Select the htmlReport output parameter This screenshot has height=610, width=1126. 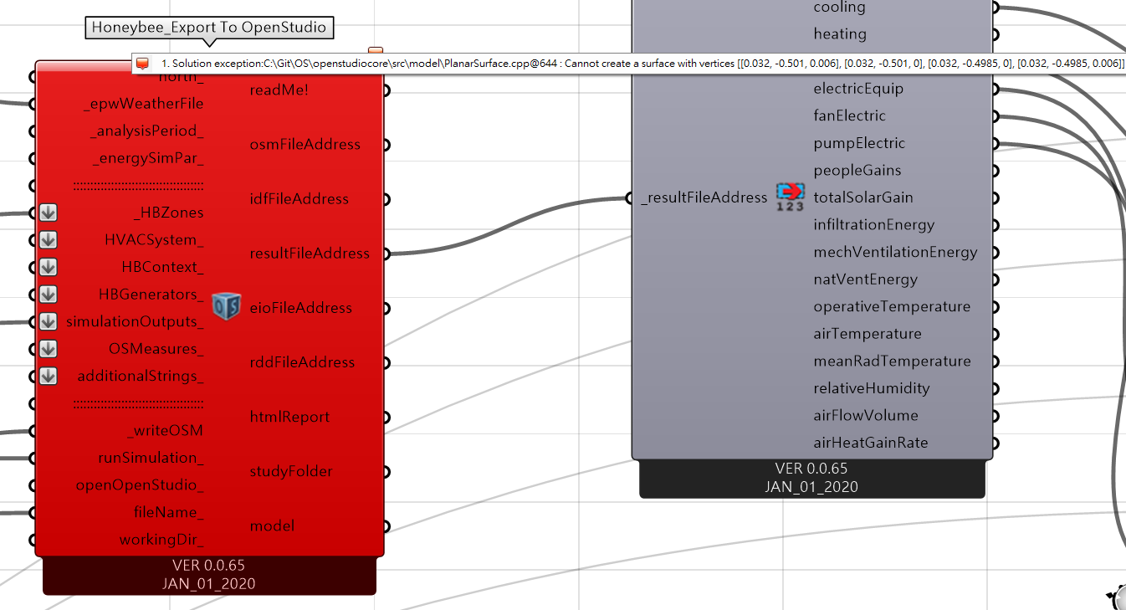pyautogui.click(x=289, y=417)
